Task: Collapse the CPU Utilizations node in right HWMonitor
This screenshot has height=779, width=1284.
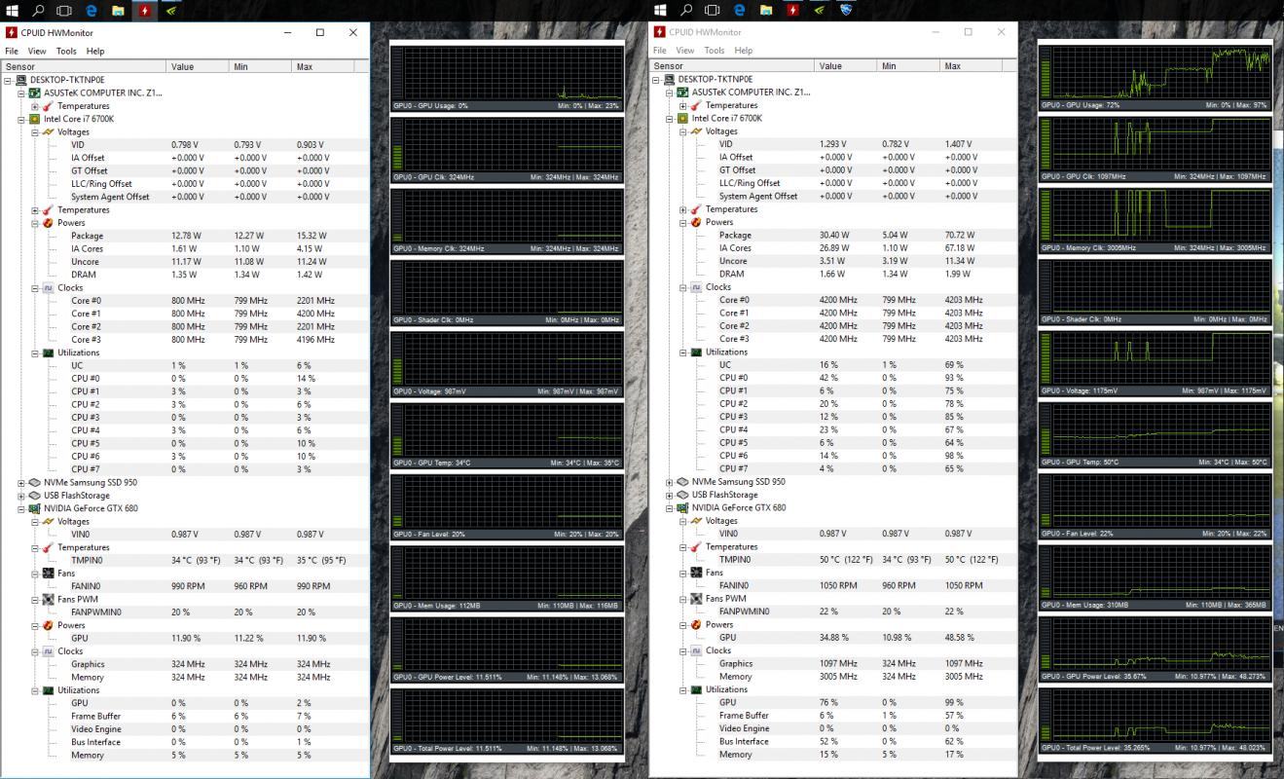Action: pyautogui.click(x=682, y=352)
